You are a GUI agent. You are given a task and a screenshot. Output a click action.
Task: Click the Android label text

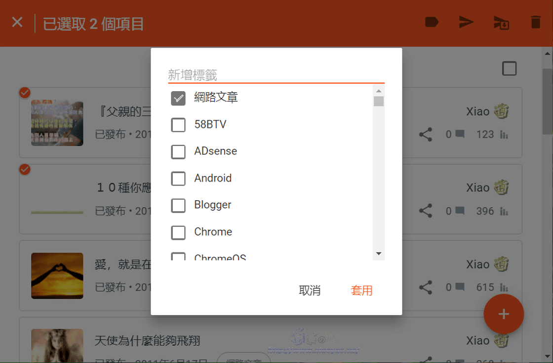(213, 178)
